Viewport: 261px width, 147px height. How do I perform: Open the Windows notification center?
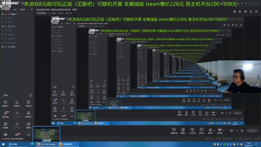pos(256,144)
